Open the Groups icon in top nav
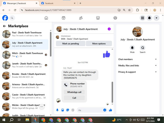 115,18
